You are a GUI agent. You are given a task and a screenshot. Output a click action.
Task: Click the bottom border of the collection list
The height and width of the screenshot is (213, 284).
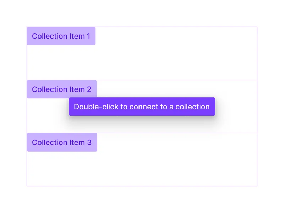click(142, 186)
